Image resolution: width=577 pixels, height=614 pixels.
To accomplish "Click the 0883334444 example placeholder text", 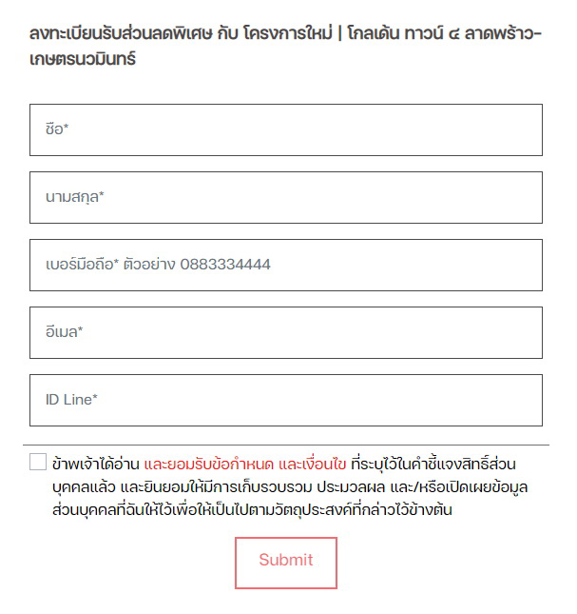I will [225, 265].
